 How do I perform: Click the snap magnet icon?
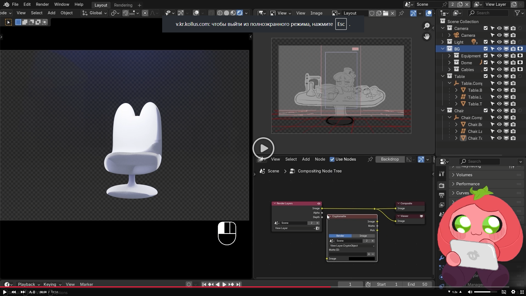point(125,13)
